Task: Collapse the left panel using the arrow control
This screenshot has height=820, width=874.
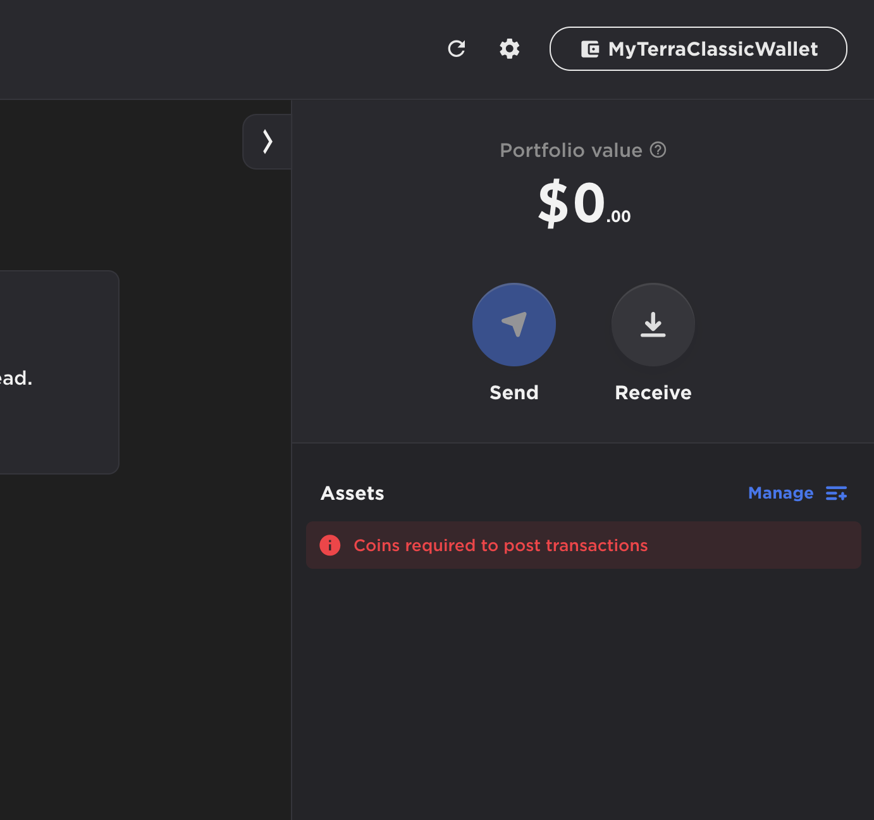Action: pos(266,142)
